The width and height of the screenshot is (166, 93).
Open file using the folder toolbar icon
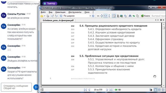point(42,16)
